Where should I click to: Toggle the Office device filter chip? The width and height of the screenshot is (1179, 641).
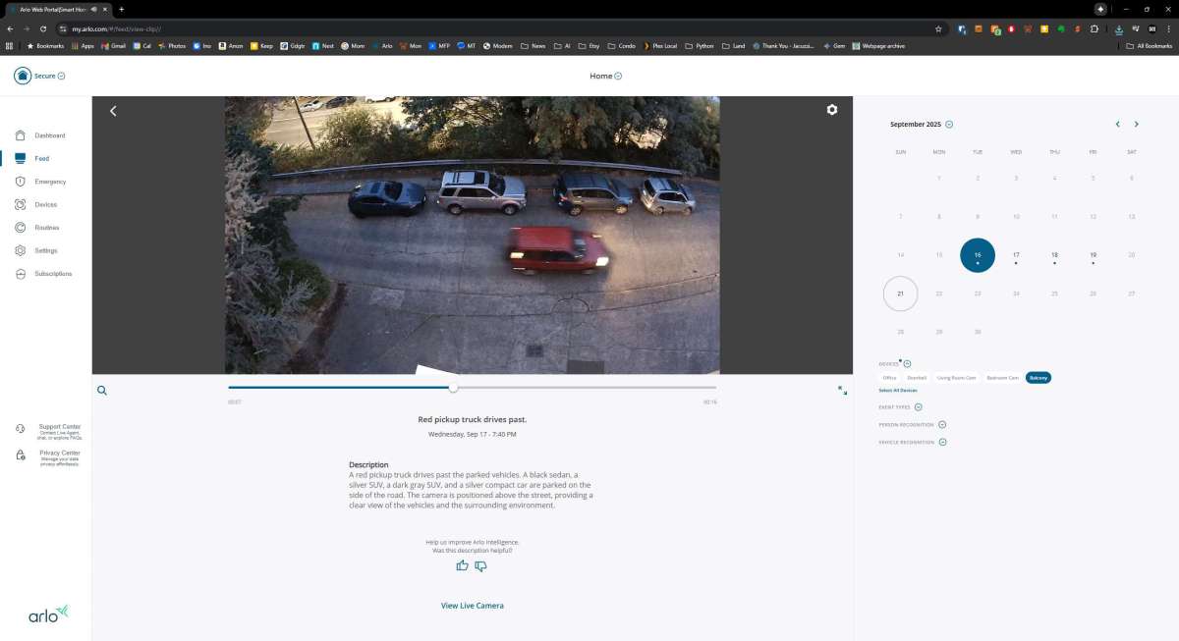[x=889, y=378]
